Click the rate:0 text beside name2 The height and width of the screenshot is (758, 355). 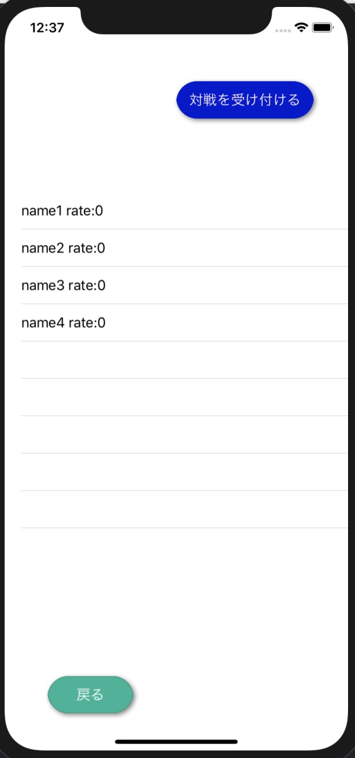[x=87, y=248]
